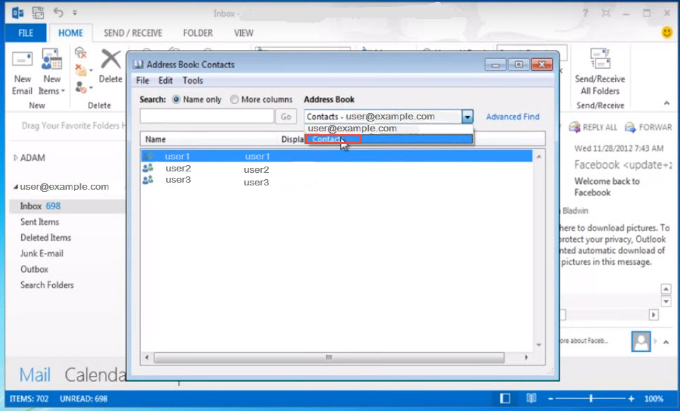Click the scroll down arrow in contacts list
The height and width of the screenshot is (411, 680).
click(x=539, y=345)
